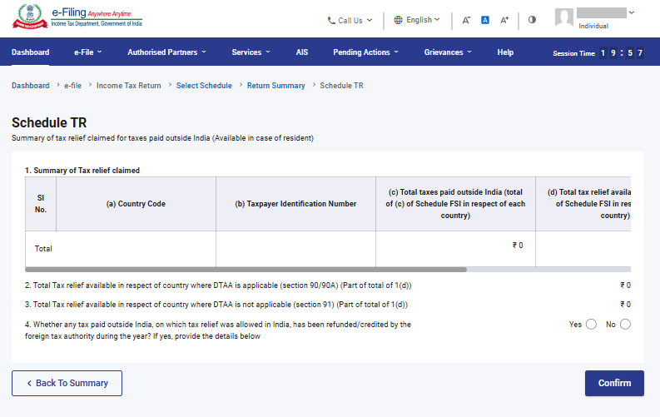Click the Sl No. column header
Viewport: 660px width, 417px height.
[x=41, y=204]
